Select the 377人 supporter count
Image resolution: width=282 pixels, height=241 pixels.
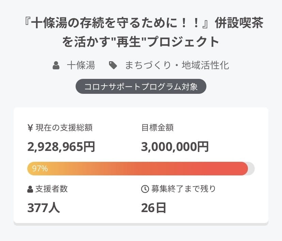click(x=44, y=208)
